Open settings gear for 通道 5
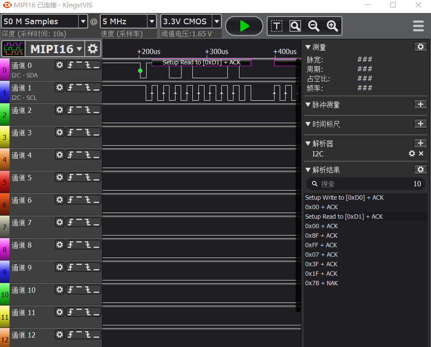This screenshot has height=347, width=431. 60,178
